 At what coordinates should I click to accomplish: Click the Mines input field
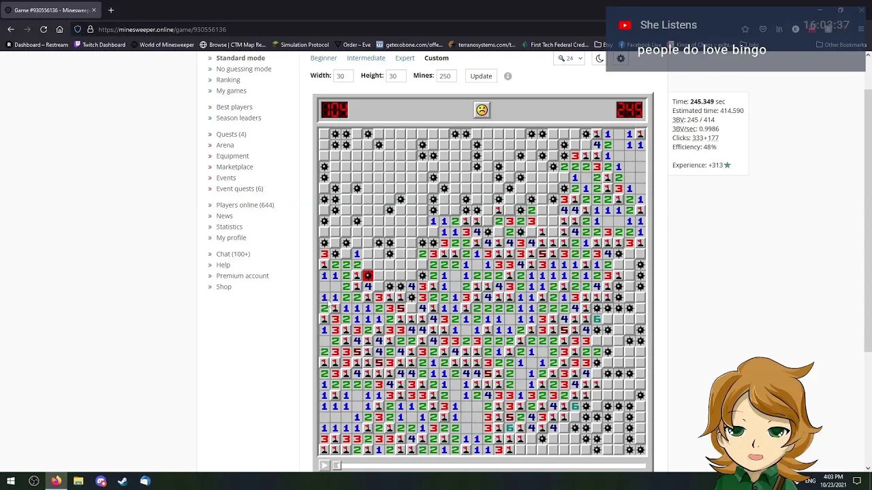pos(447,76)
